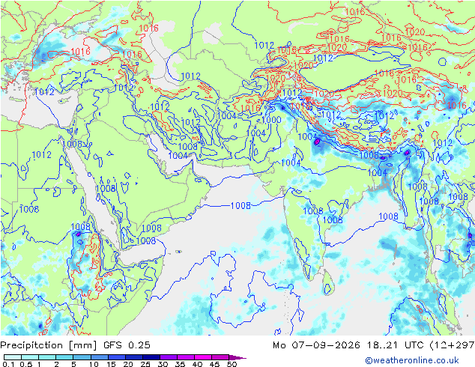Click the '30' legend scale label
Image resolution: width=475 pixels, height=367 pixels.
tap(163, 364)
